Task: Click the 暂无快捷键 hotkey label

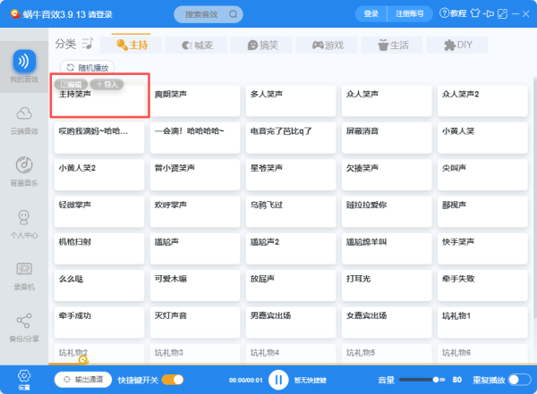Action: pyautogui.click(x=311, y=380)
